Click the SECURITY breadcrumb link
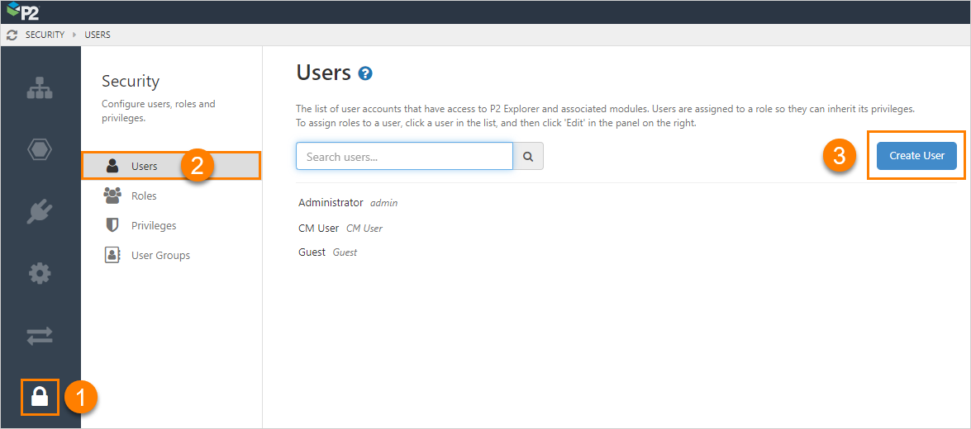971x429 pixels. [x=45, y=35]
